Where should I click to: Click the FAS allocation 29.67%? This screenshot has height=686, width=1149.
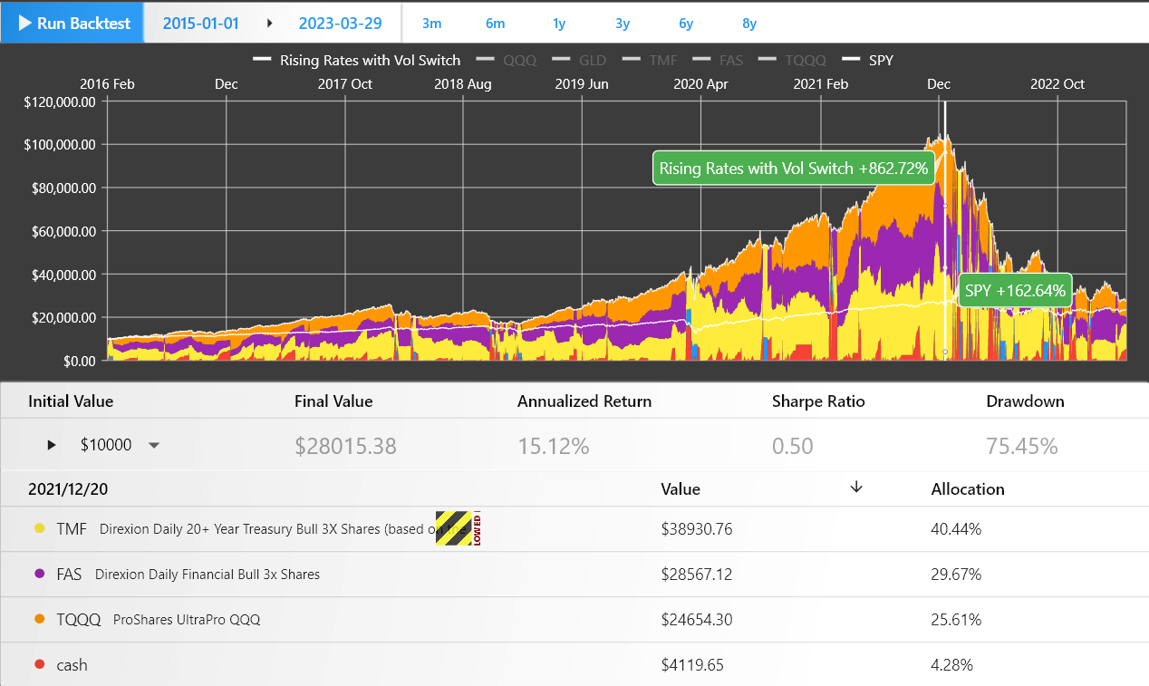[x=956, y=575]
